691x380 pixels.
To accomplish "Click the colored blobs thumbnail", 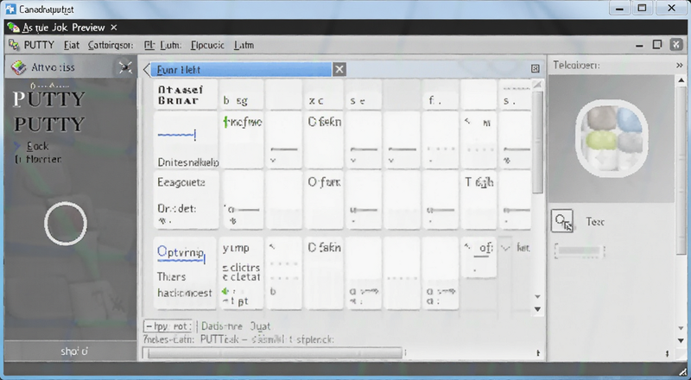I will 612,138.
